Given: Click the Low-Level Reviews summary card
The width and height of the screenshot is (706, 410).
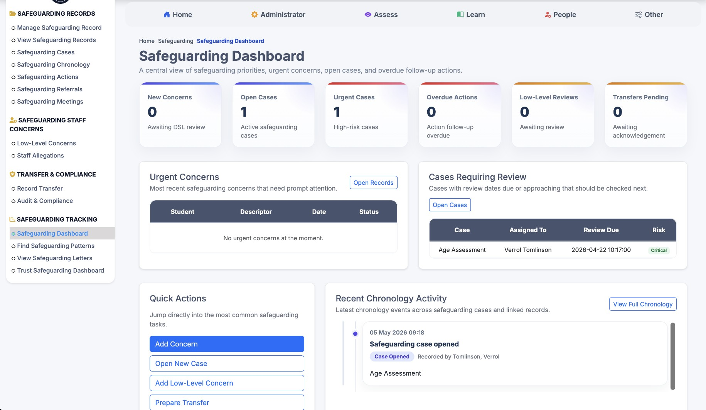Looking at the screenshot, I should 553,115.
